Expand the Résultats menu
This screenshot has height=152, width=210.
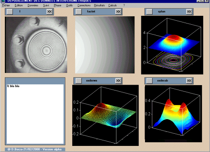[99, 5]
